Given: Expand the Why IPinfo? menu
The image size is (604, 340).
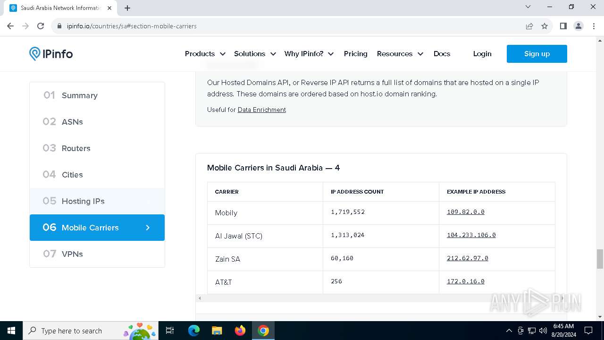Looking at the screenshot, I should pos(309,54).
